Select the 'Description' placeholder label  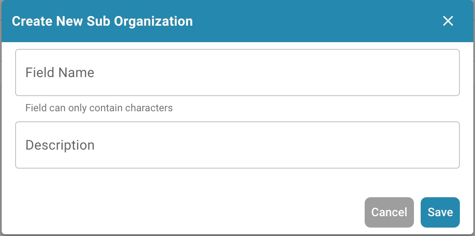coord(60,145)
